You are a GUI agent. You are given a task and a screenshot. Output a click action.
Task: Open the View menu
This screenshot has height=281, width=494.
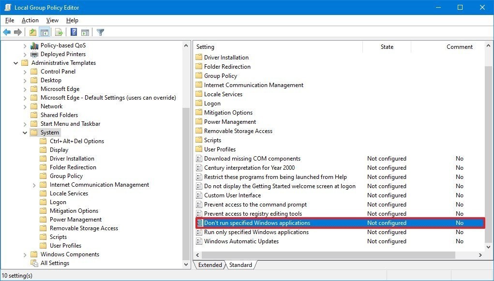point(52,20)
